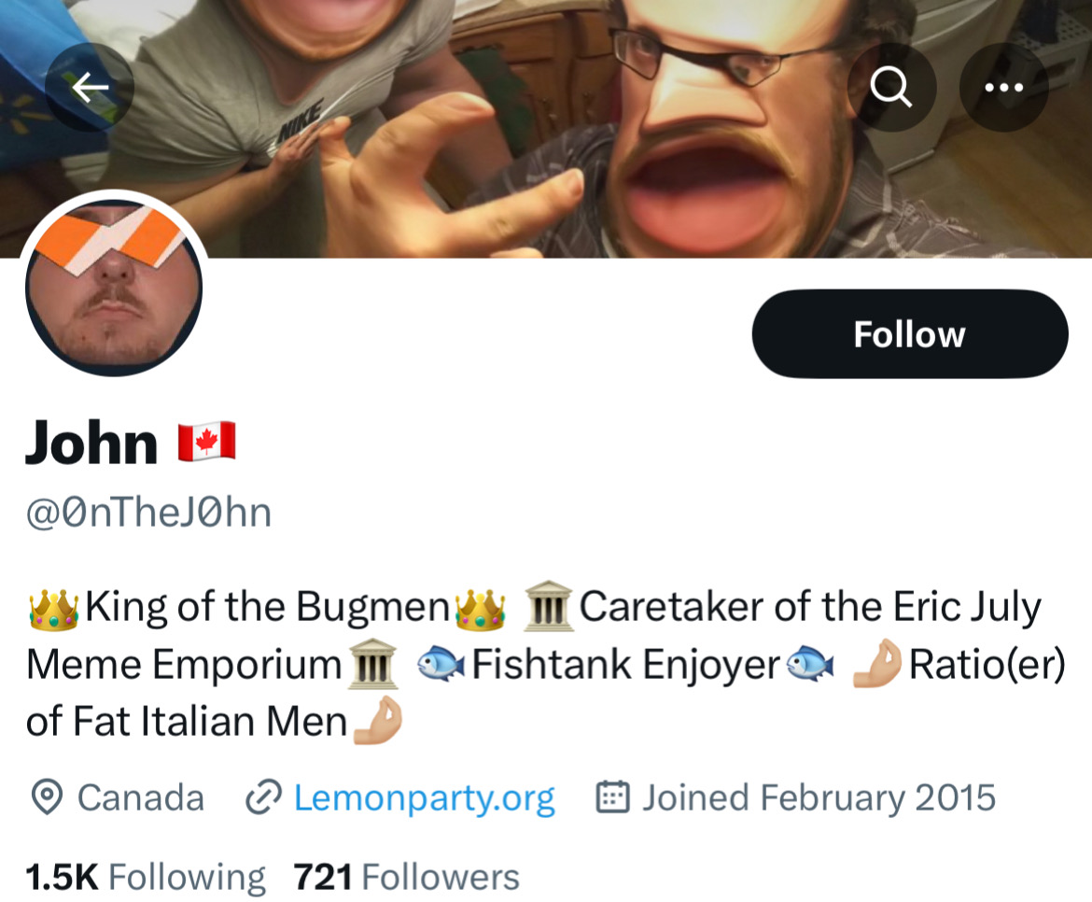Open the Lemonparty.org website link
The height and width of the screenshot is (902, 1092).
tap(424, 798)
